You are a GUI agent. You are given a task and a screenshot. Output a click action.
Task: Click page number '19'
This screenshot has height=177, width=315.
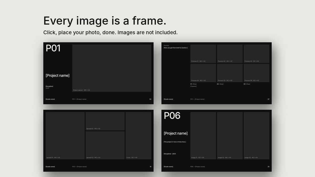click(150, 167)
